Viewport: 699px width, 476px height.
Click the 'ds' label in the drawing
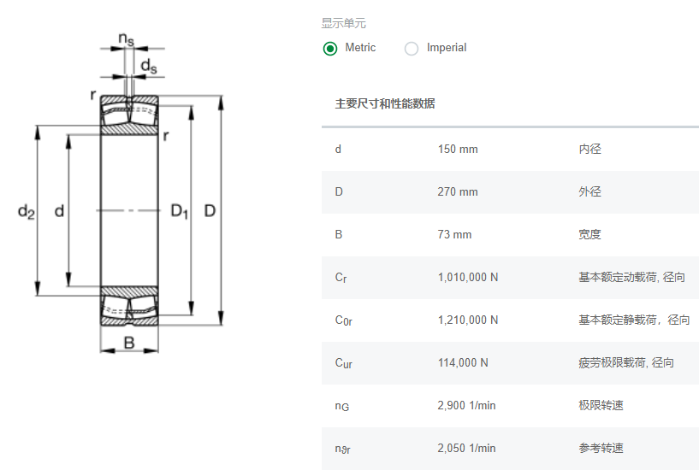coord(149,67)
